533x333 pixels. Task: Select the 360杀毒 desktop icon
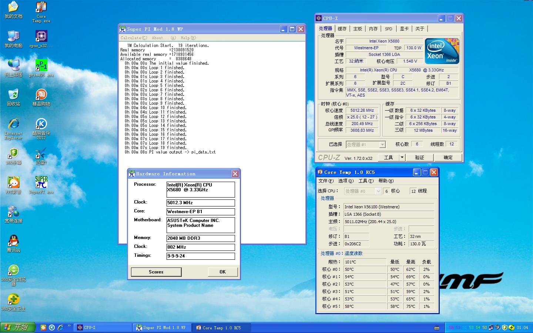click(x=13, y=156)
